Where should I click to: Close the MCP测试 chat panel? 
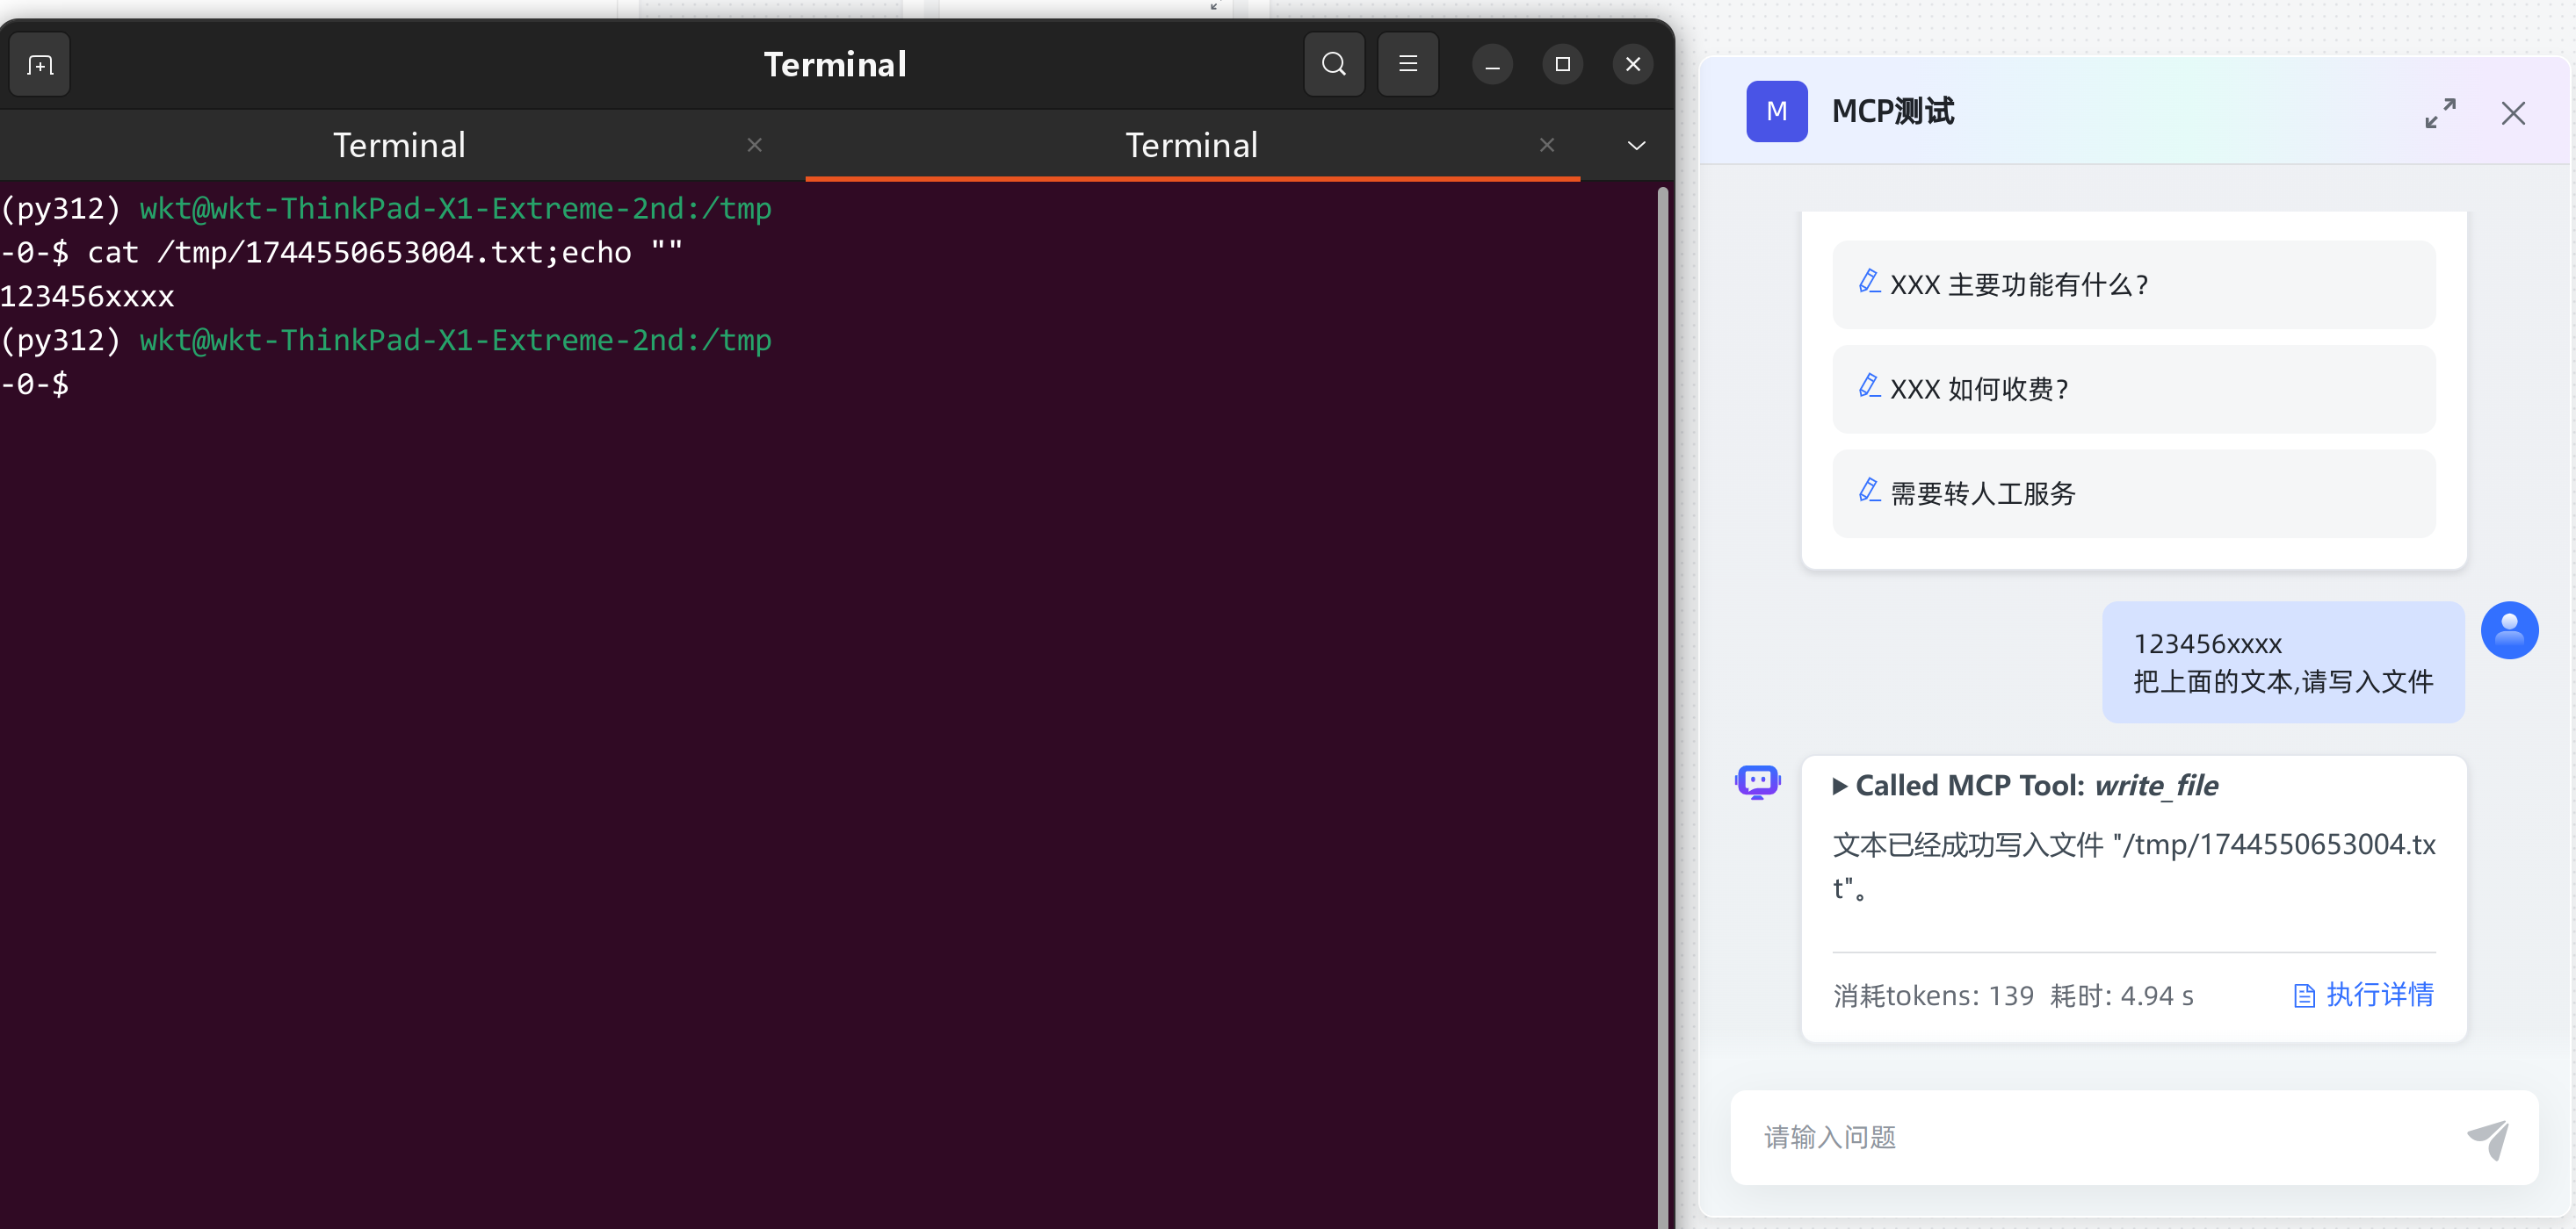coord(2513,113)
